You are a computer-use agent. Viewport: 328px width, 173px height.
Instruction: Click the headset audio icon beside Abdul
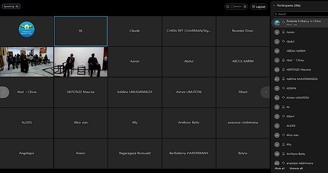[x=283, y=41]
